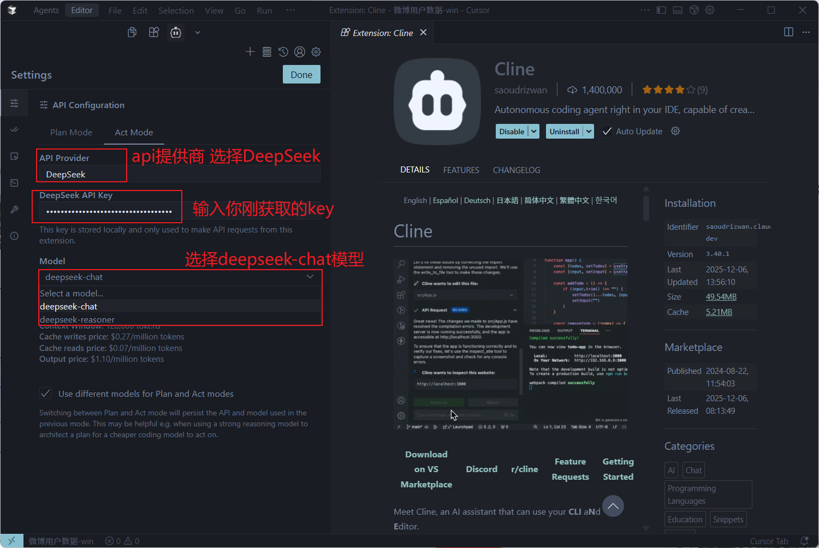Open the terminal icon in Cline sidebar
819x548 pixels.
click(x=15, y=183)
